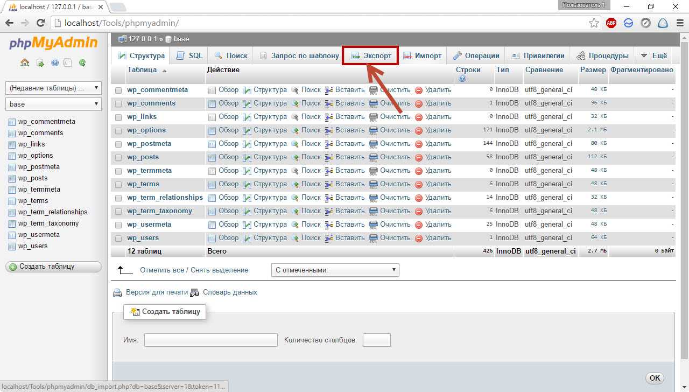
Task: Check the wp_usermeta row checkbox
Action: (118, 225)
